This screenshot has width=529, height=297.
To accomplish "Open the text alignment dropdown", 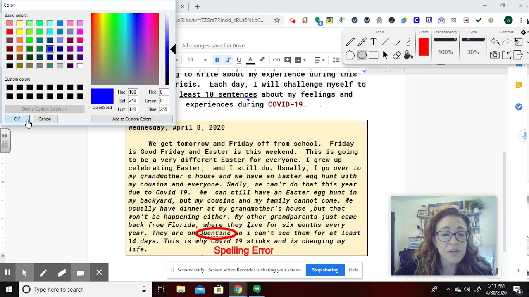I will point(319,60).
